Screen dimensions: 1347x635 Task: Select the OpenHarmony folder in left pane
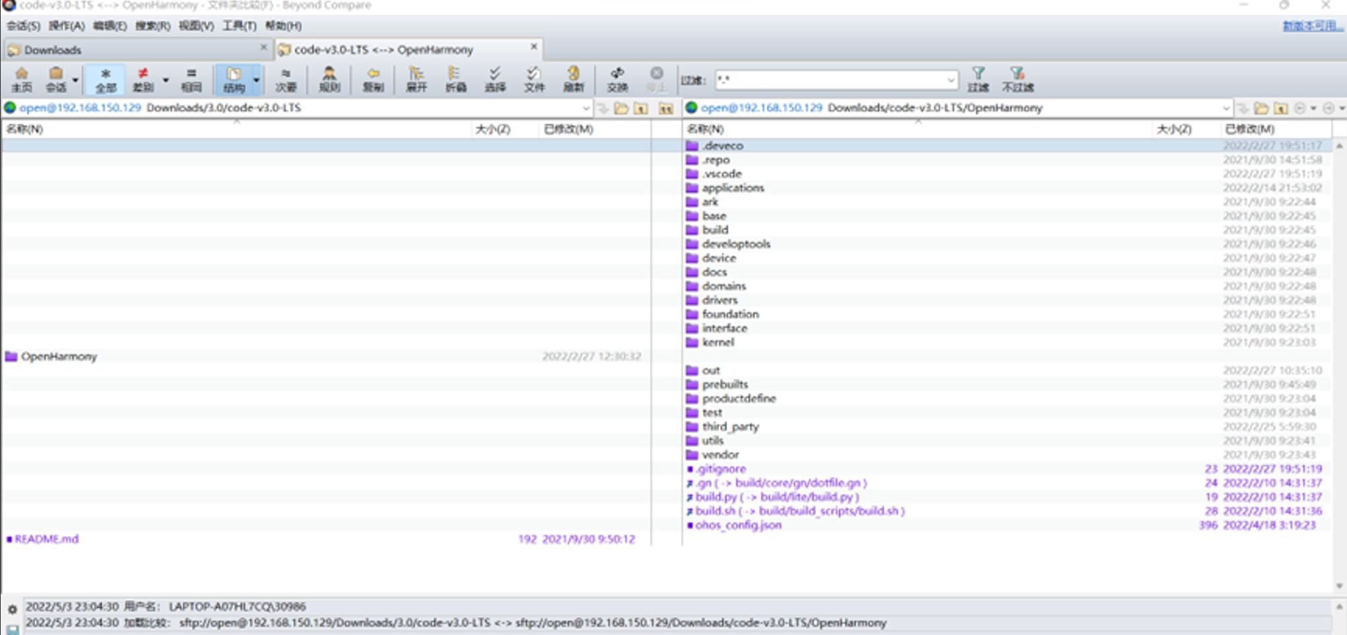(x=59, y=356)
